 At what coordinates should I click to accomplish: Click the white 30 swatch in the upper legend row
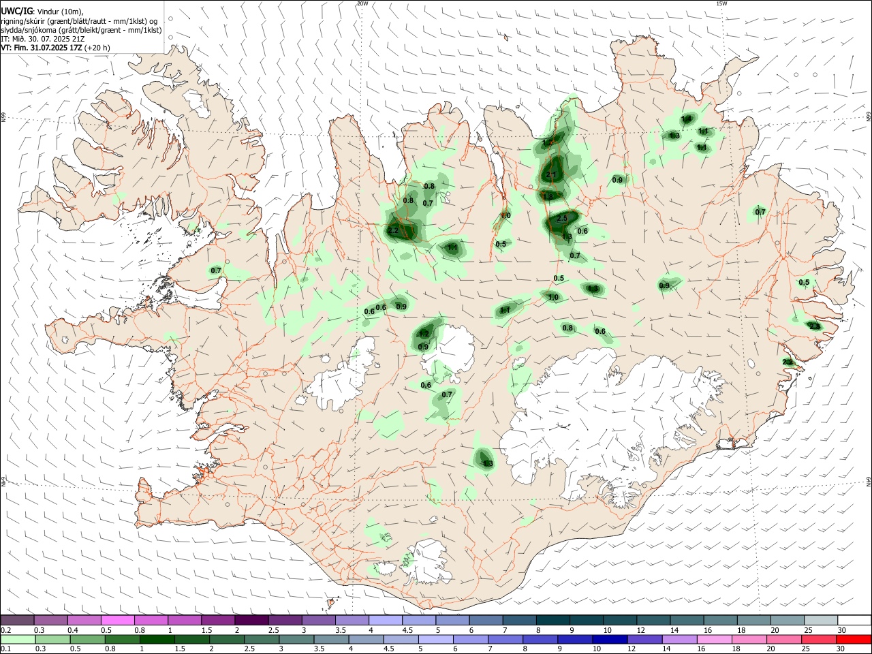(x=854, y=620)
